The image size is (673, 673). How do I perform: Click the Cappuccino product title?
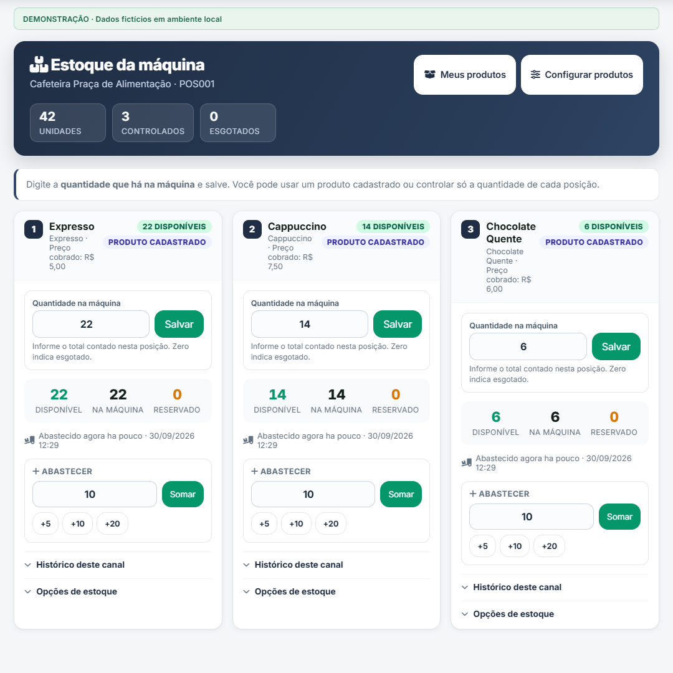pyautogui.click(x=297, y=227)
